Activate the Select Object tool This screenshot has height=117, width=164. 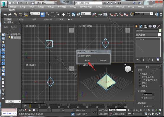[x=43, y=15]
